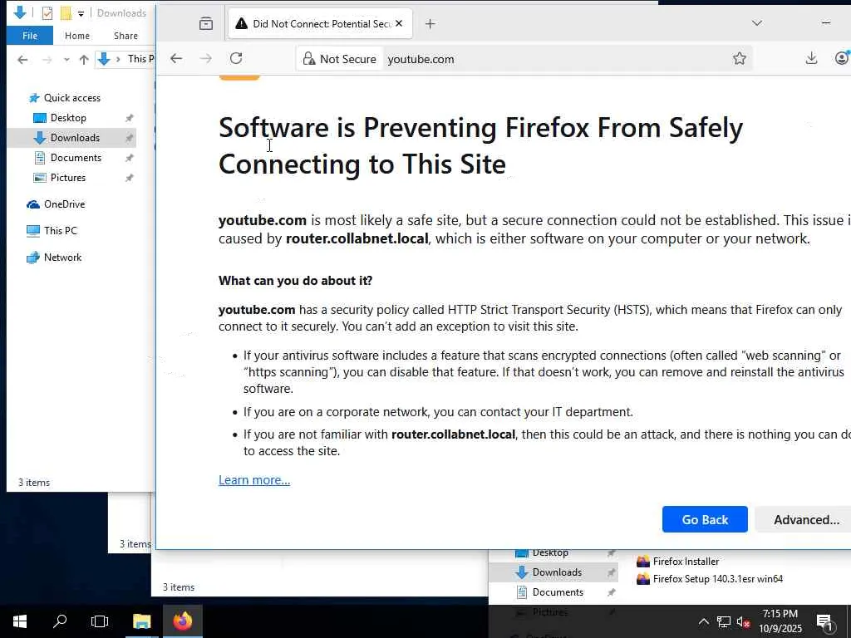Select Desktop in front Explorer sidebar
This screenshot has height=638, width=851.
[x=68, y=118]
